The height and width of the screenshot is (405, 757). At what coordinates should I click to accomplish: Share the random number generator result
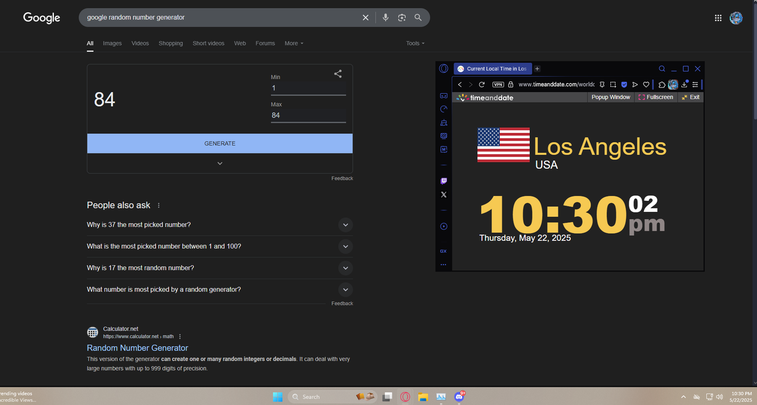point(338,74)
